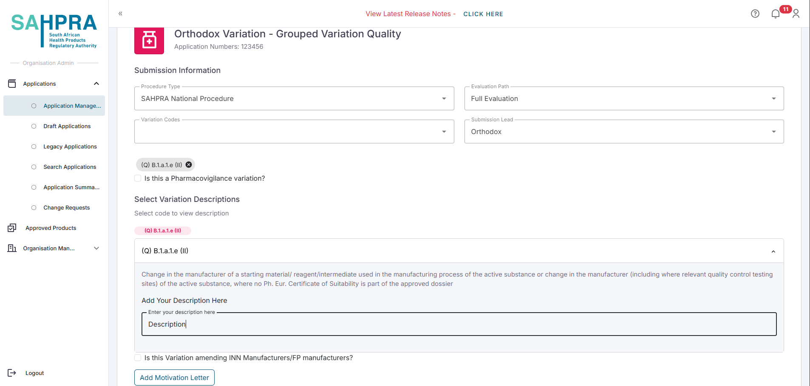This screenshot has height=386, width=810.
Task: Enable the INN Manufacturers/FP manufacturers checkbox
Action: (138, 358)
